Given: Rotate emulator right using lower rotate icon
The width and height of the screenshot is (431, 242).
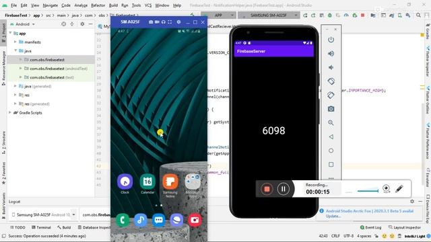Looking at the screenshot, I should pyautogui.click(x=331, y=95).
